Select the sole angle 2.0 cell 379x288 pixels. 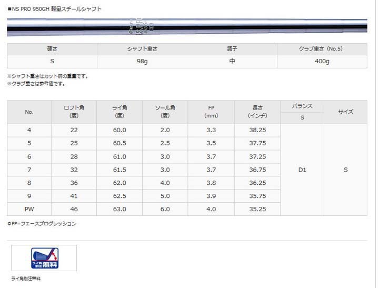165,130
